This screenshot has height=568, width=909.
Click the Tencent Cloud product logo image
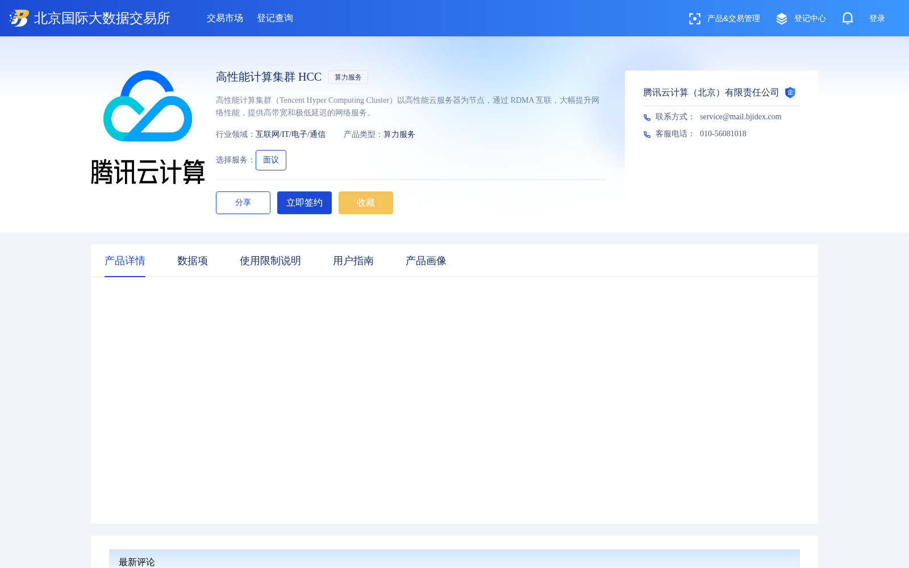148,127
